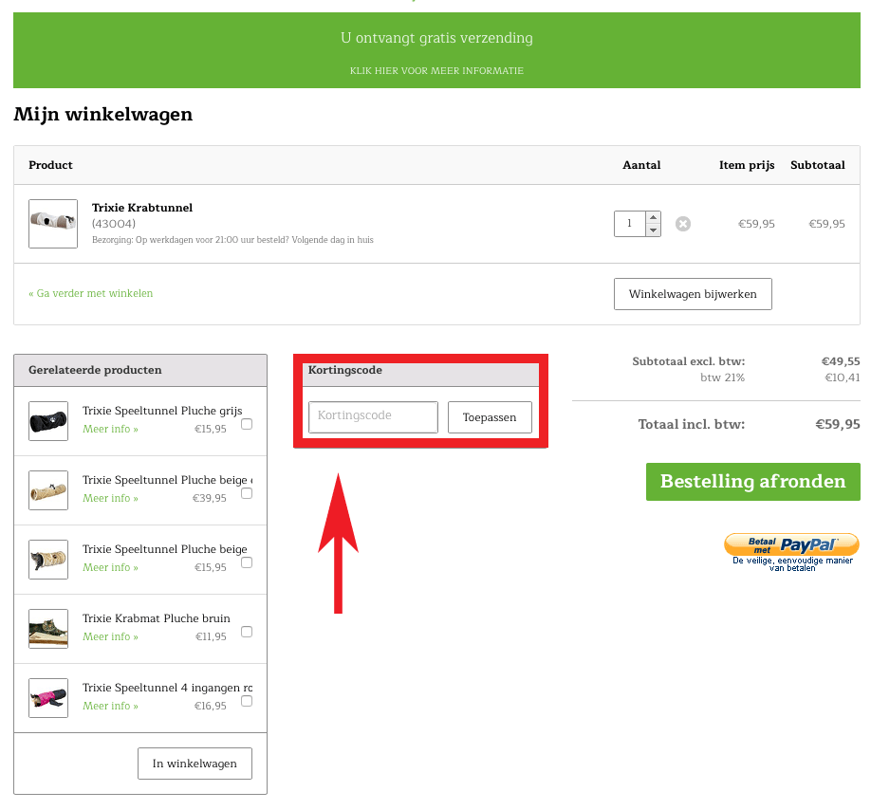Click the 'Mijn winkelwagen' heading
Image resolution: width=871 pixels, height=810 pixels.
[x=103, y=115]
